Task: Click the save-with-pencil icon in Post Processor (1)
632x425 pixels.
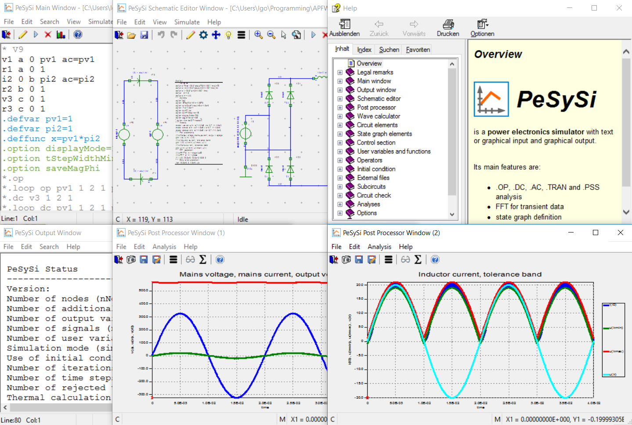Action: (x=156, y=260)
